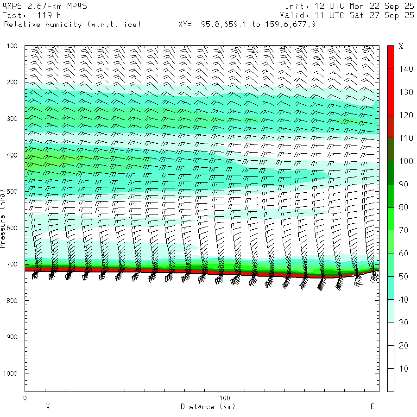Screen dimensions: 417x417
Task: Click the white colorbar segment between 20 and 30
Action: [x=391, y=334]
